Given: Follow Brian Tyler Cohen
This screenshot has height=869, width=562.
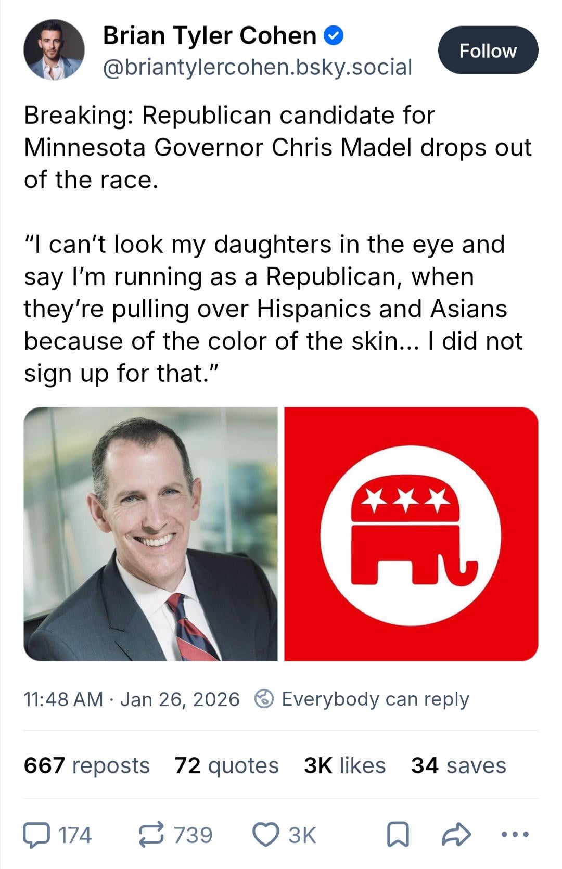Looking at the screenshot, I should (488, 50).
